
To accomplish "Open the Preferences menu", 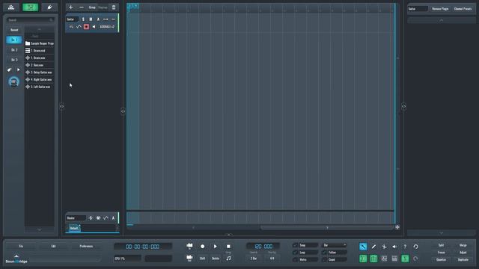I will [x=86, y=246].
